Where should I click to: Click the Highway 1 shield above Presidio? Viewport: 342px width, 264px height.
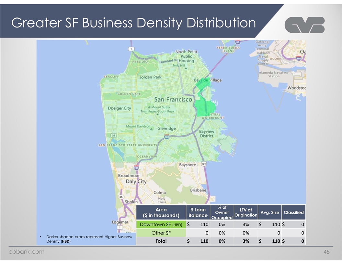(x=131, y=49)
